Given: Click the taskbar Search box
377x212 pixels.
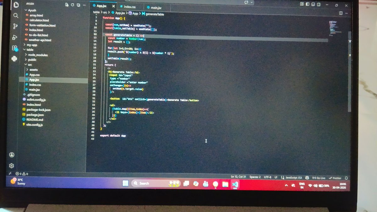Looking at the screenshot, I should point(156,183).
